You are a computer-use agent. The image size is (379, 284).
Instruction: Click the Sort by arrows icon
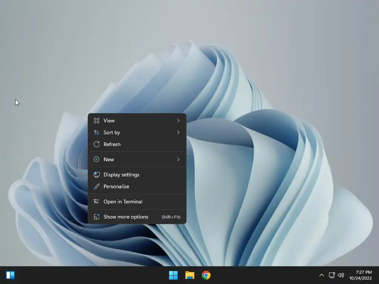(97, 132)
